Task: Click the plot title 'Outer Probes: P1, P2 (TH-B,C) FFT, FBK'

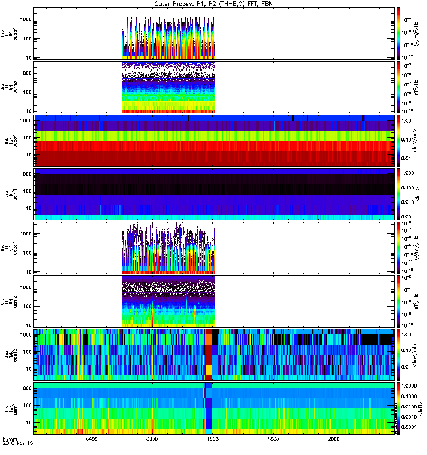Action: point(213,4)
